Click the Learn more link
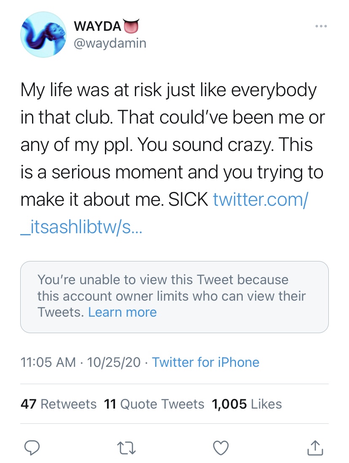 [x=122, y=312]
